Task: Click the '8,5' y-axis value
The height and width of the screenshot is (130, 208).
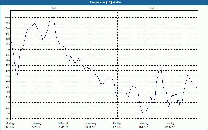Action: click(8, 34)
